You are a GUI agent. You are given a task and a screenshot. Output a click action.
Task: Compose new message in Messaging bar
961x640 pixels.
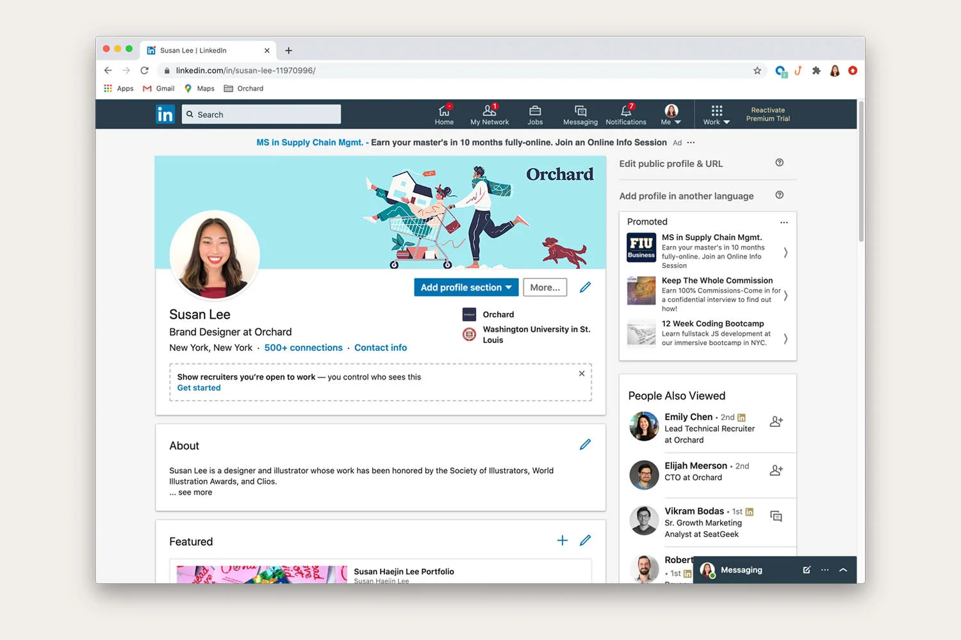point(807,570)
